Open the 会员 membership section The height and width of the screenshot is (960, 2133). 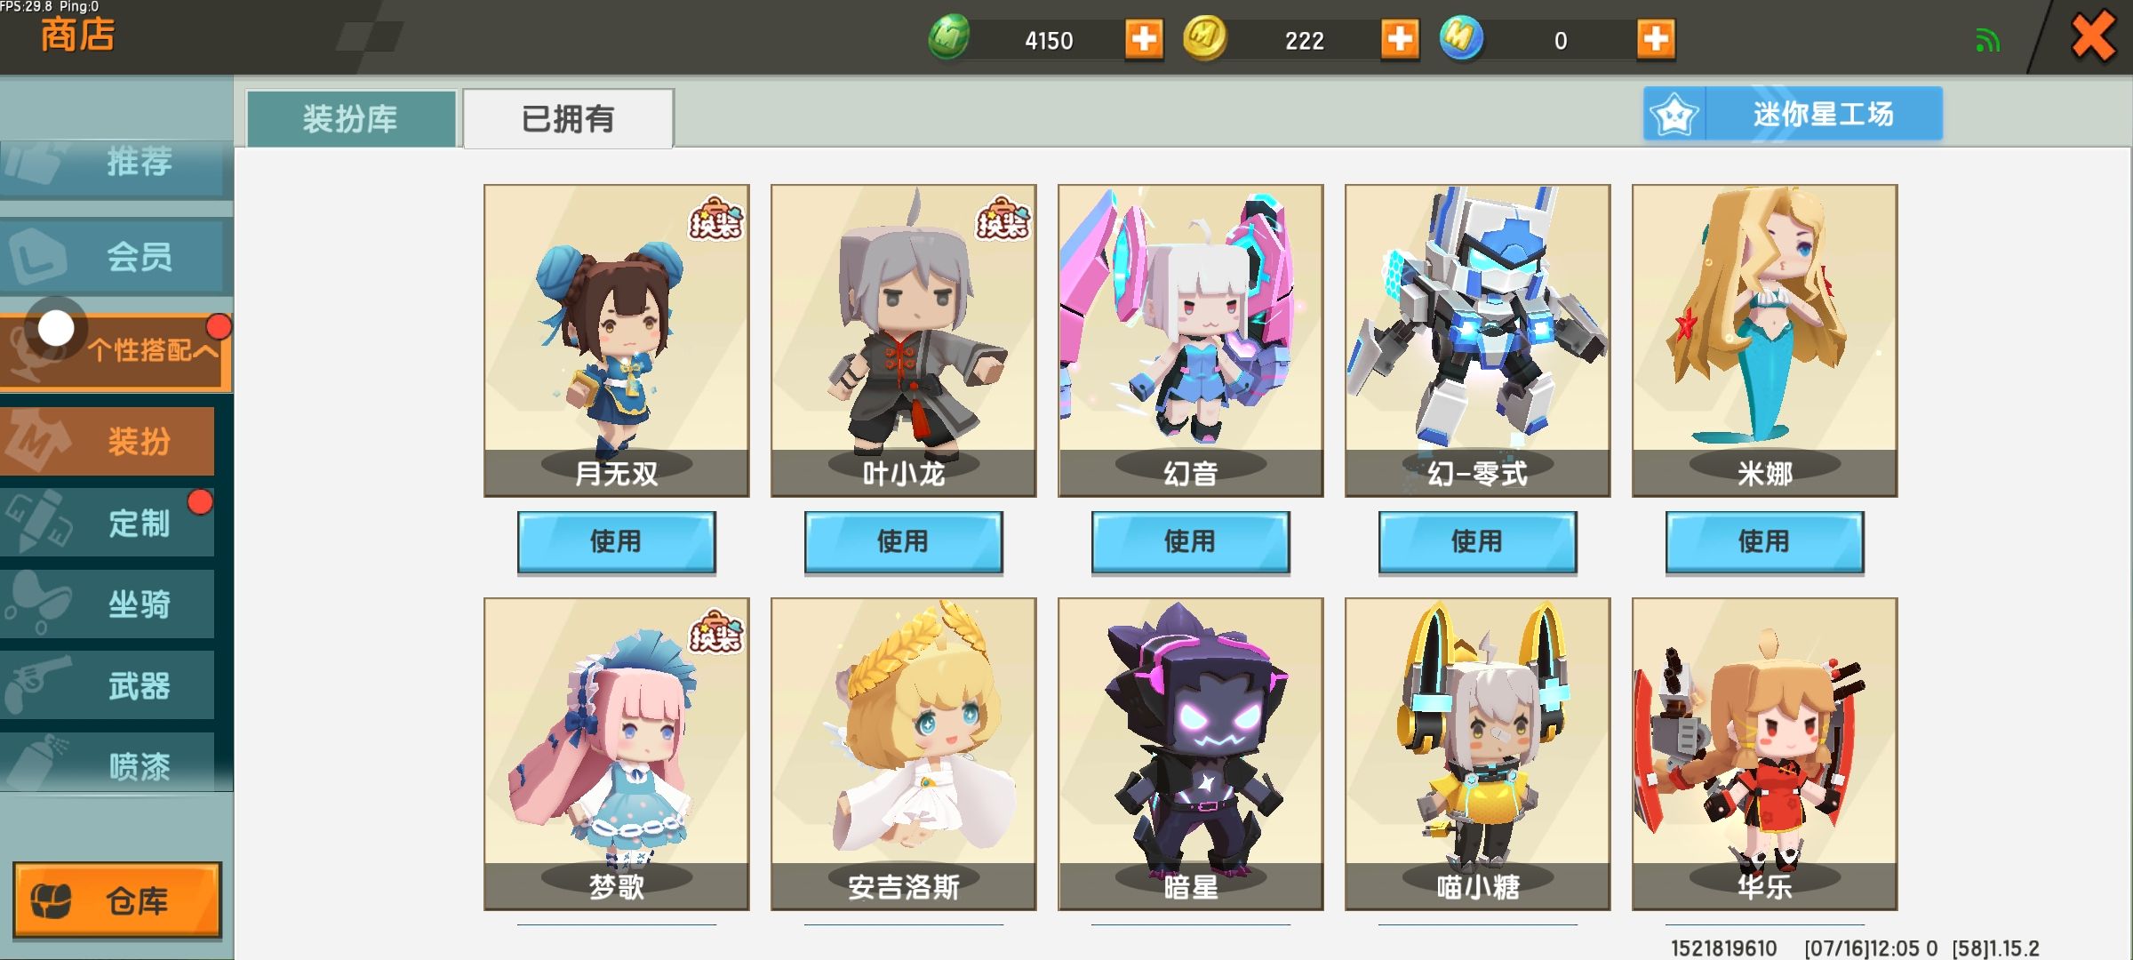point(116,257)
